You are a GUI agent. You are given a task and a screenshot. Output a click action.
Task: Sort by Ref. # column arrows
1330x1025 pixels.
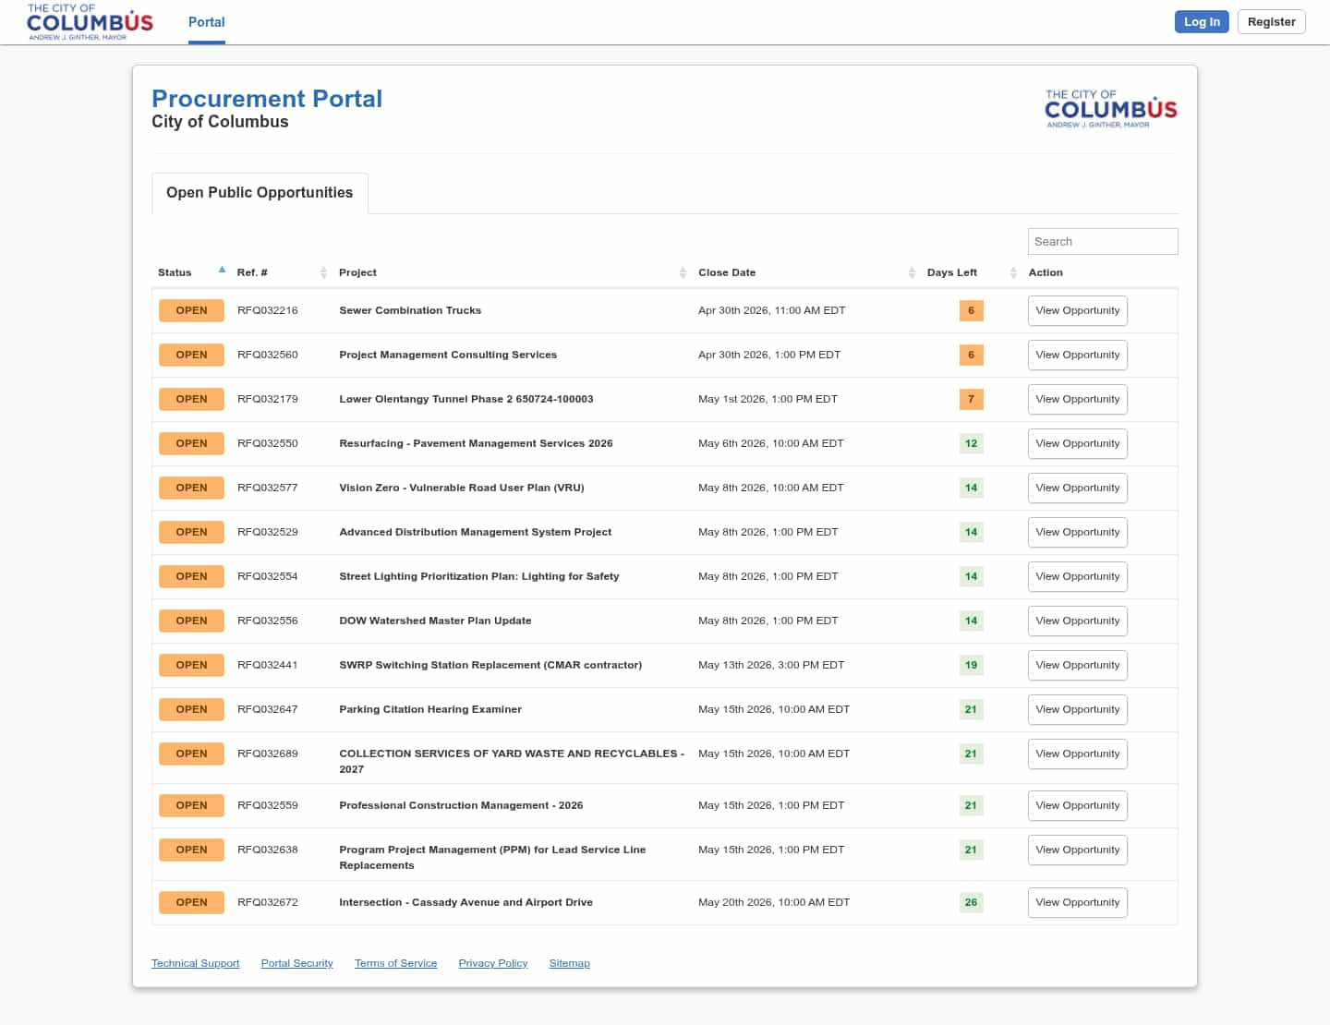323,272
